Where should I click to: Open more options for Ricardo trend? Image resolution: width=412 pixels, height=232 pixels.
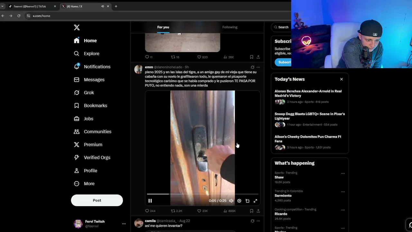tap(343, 210)
